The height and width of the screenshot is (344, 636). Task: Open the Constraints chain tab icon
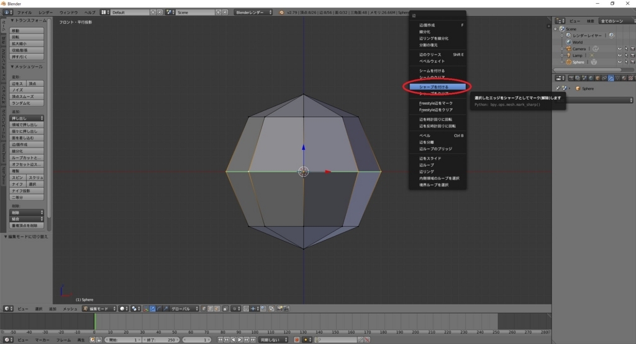pos(604,78)
